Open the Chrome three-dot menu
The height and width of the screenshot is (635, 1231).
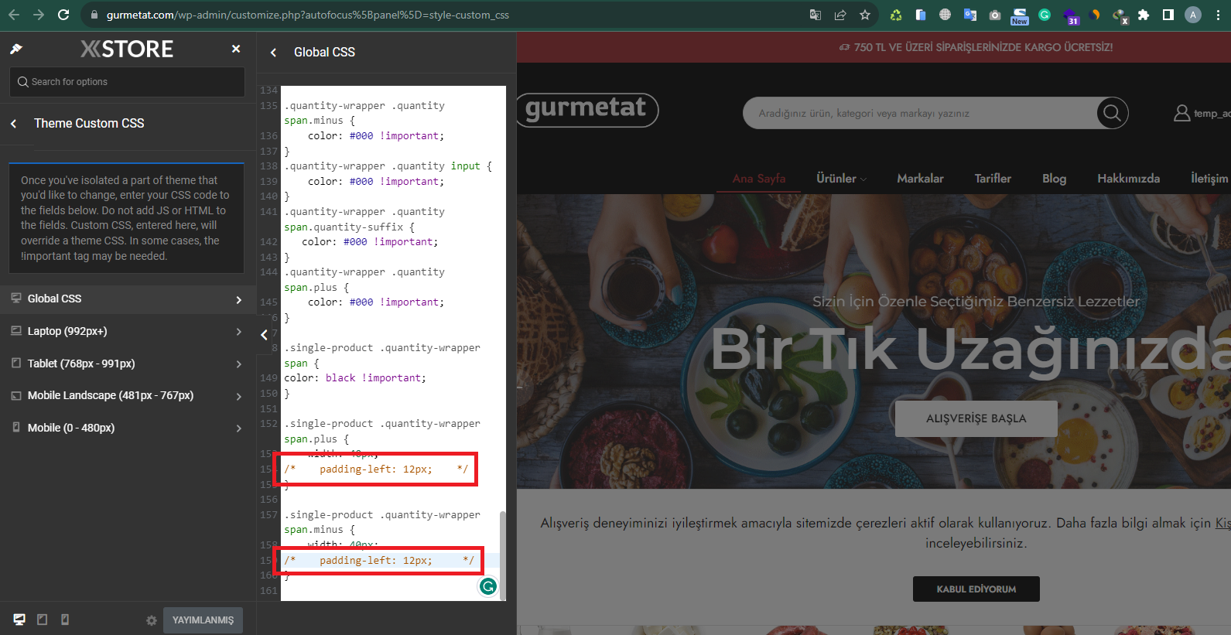pyautogui.click(x=1218, y=15)
